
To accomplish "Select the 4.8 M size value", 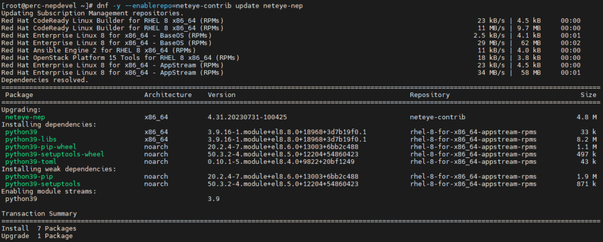I will 587,117.
